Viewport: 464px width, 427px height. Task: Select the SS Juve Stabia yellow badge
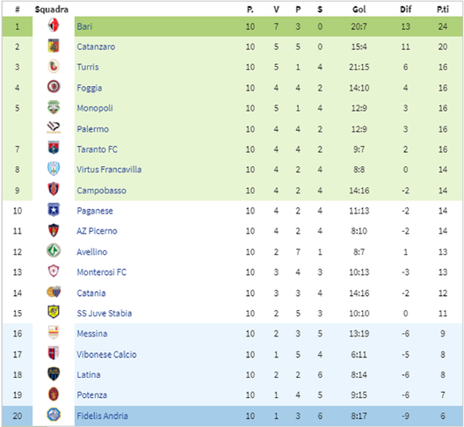pos(54,312)
